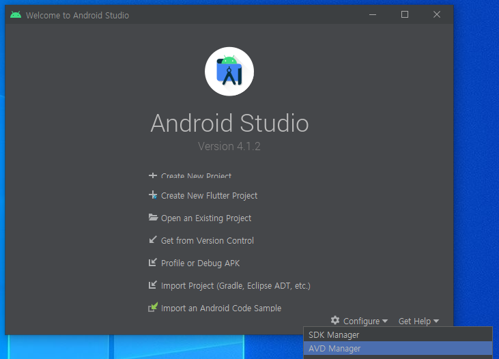Click the import icon beside Import Project
The height and width of the screenshot is (359, 499).
[153, 285]
